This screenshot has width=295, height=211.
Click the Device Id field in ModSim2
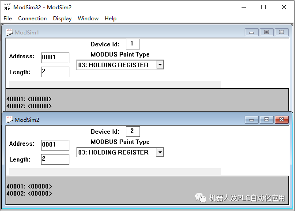(133, 132)
